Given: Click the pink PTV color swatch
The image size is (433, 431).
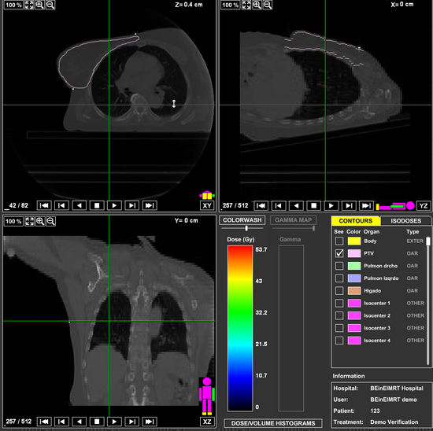Looking at the screenshot, I should click(x=354, y=253).
